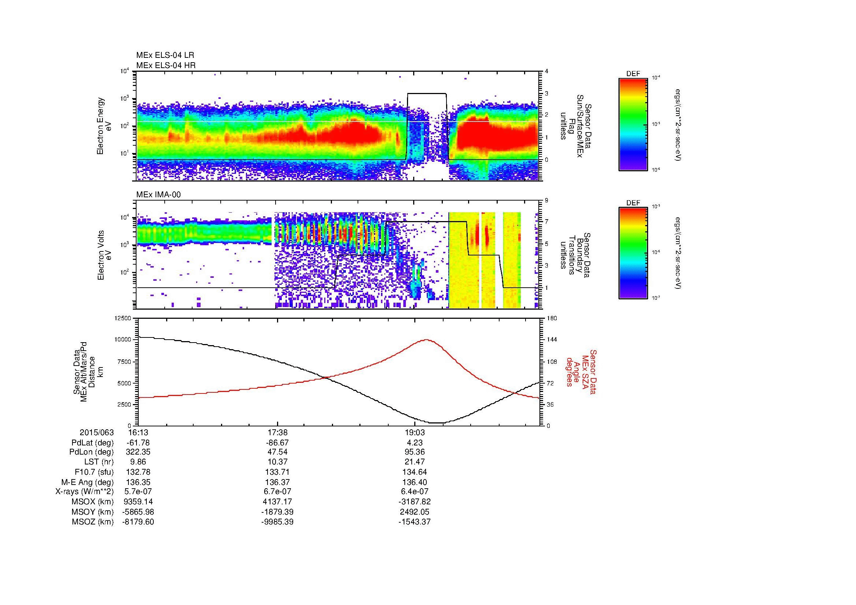This screenshot has width=856, height=605.
Task: Select the 'PdLon (deg)' row label
Action: point(92,452)
